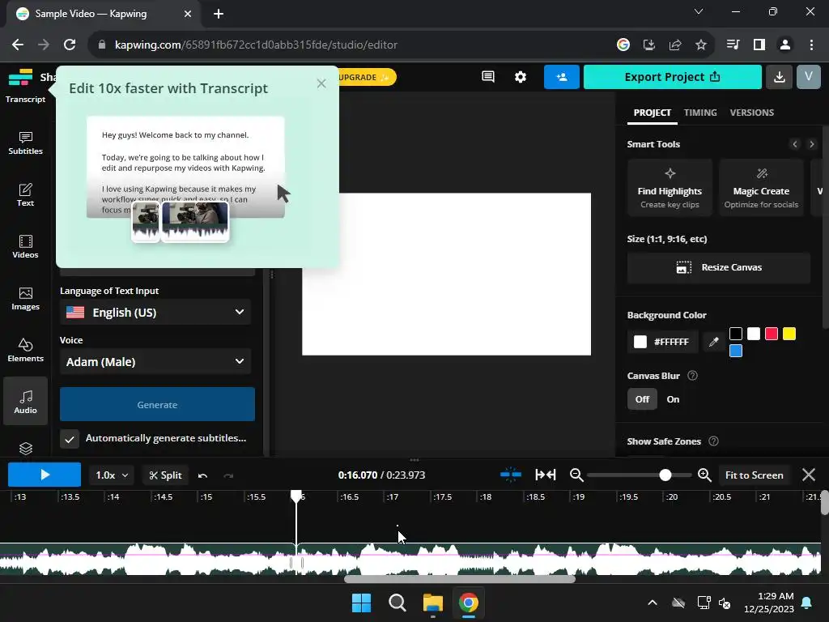
Task: Click the Resize Canvas button
Action: click(x=719, y=267)
